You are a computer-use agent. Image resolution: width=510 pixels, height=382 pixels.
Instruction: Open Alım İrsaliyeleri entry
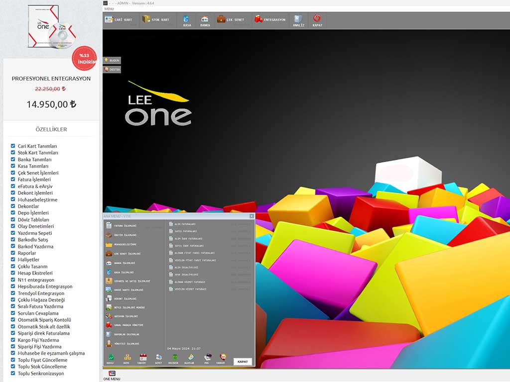(x=183, y=267)
